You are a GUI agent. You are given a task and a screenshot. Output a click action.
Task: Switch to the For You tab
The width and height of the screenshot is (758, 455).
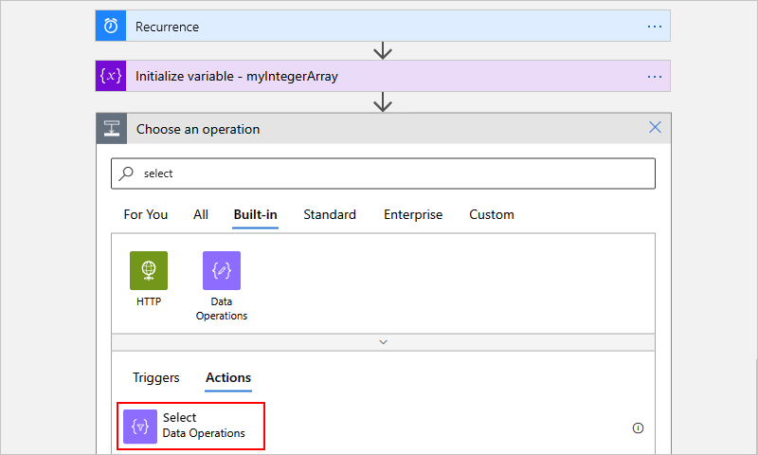point(146,214)
